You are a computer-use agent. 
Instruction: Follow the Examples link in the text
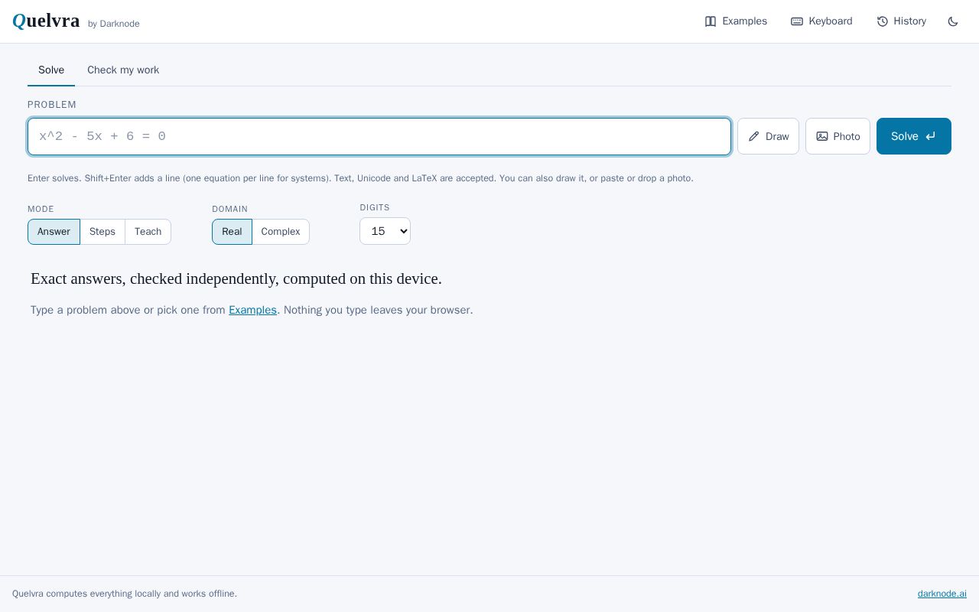point(252,310)
